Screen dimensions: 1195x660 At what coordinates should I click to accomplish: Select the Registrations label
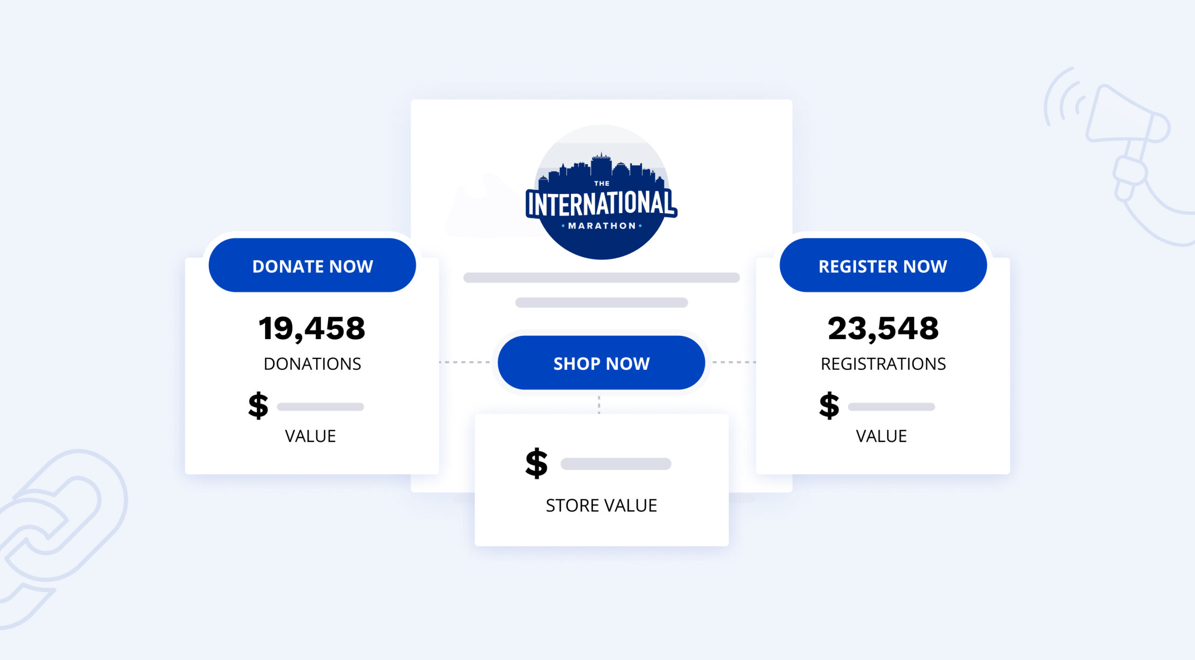point(883,364)
